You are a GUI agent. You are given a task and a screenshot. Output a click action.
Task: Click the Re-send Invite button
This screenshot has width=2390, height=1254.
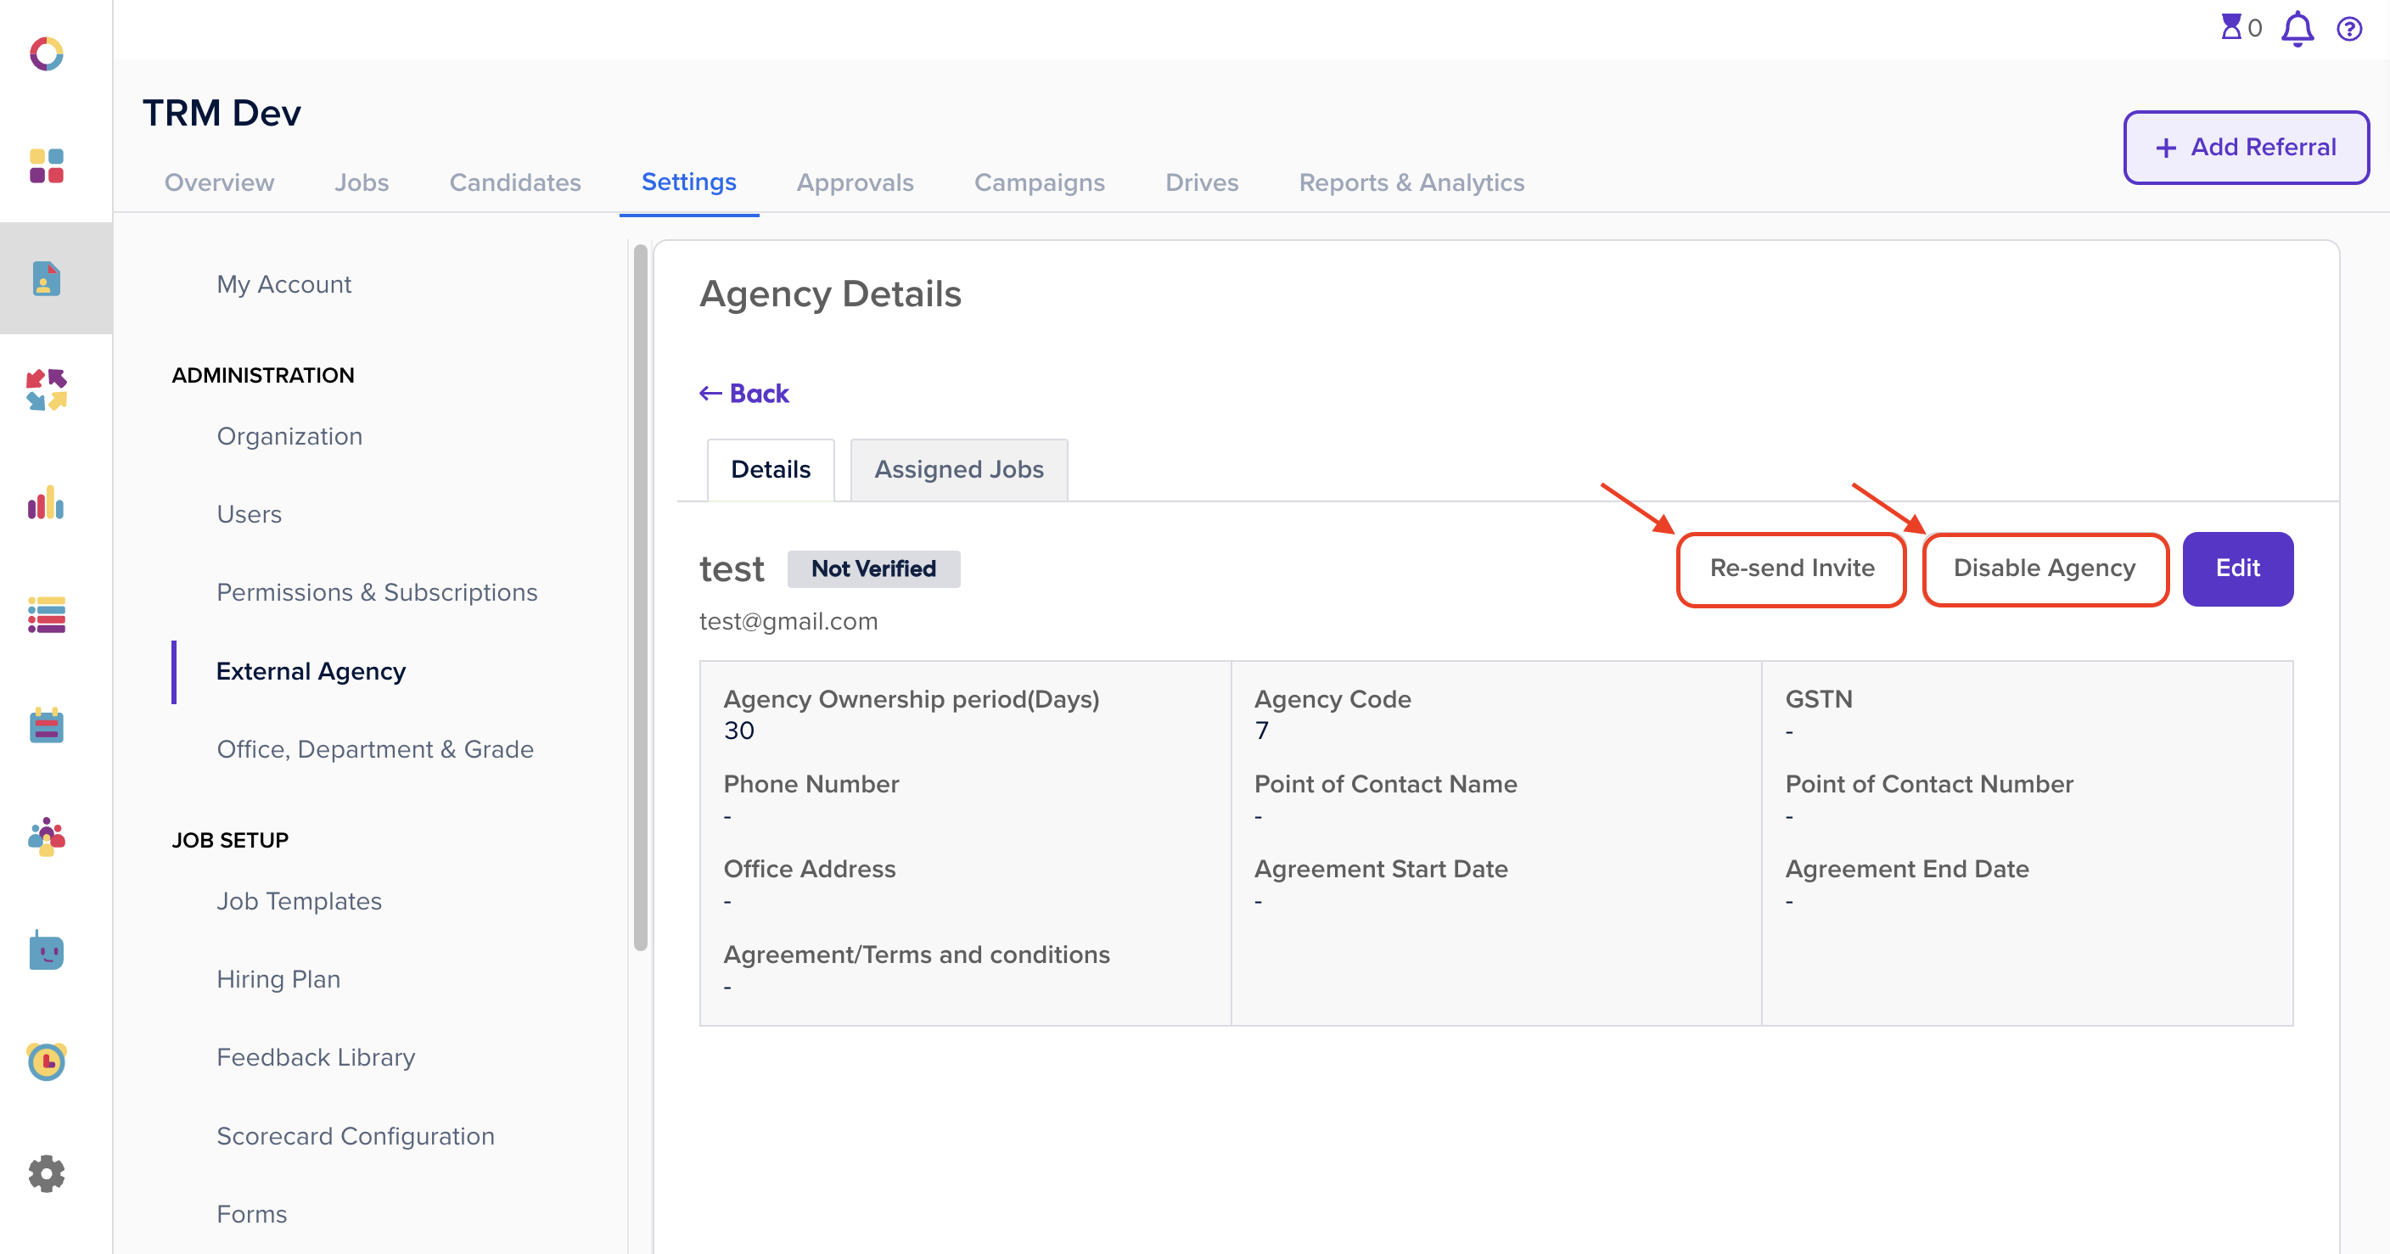pyautogui.click(x=1792, y=568)
